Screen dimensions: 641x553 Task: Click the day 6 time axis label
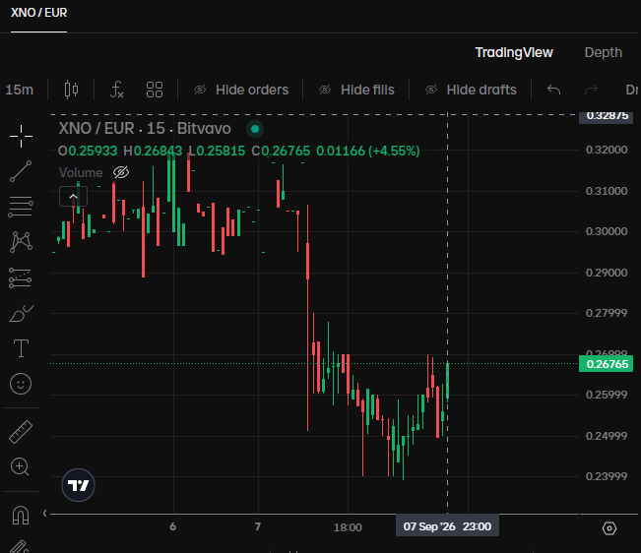(173, 526)
